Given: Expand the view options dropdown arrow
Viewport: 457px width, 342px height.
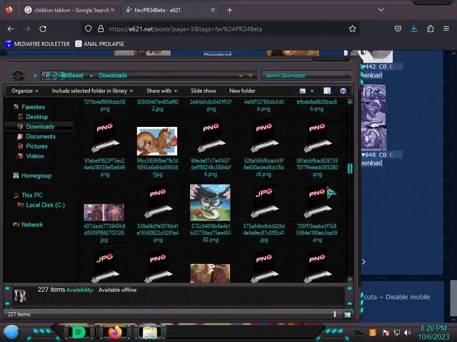Looking at the screenshot, I should click(312, 91).
